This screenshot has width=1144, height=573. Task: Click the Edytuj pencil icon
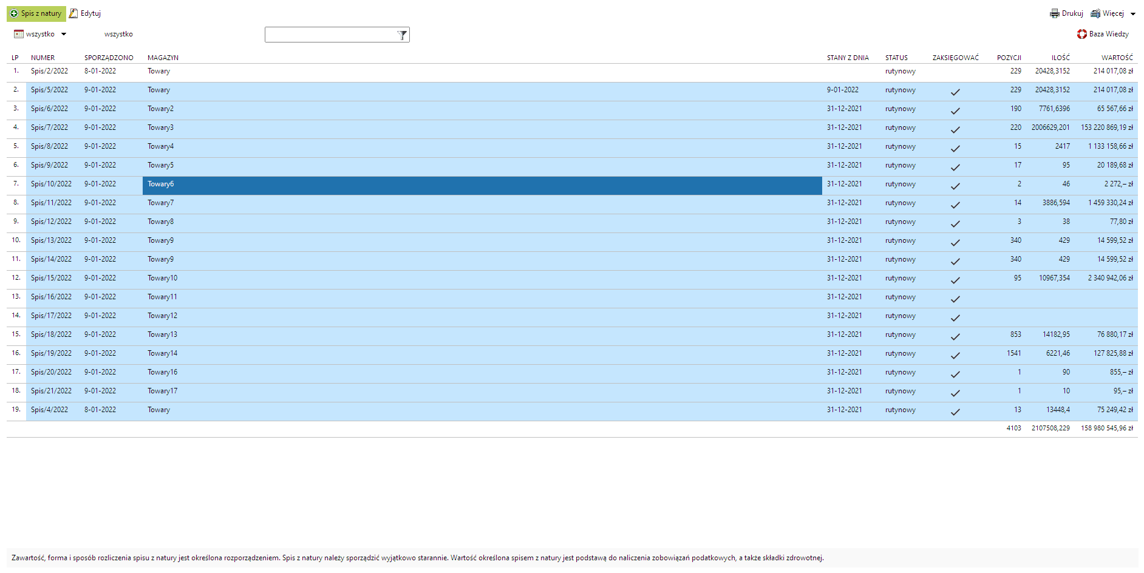tap(73, 13)
